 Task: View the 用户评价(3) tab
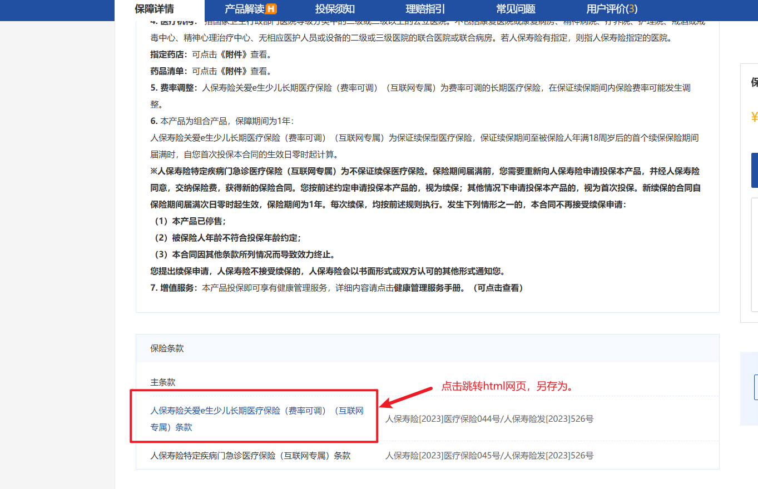coord(612,9)
